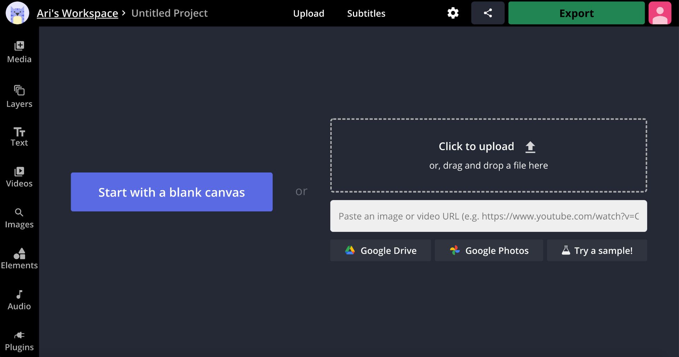The image size is (679, 357).
Task: Open the Subtitles menu item
Action: (366, 13)
